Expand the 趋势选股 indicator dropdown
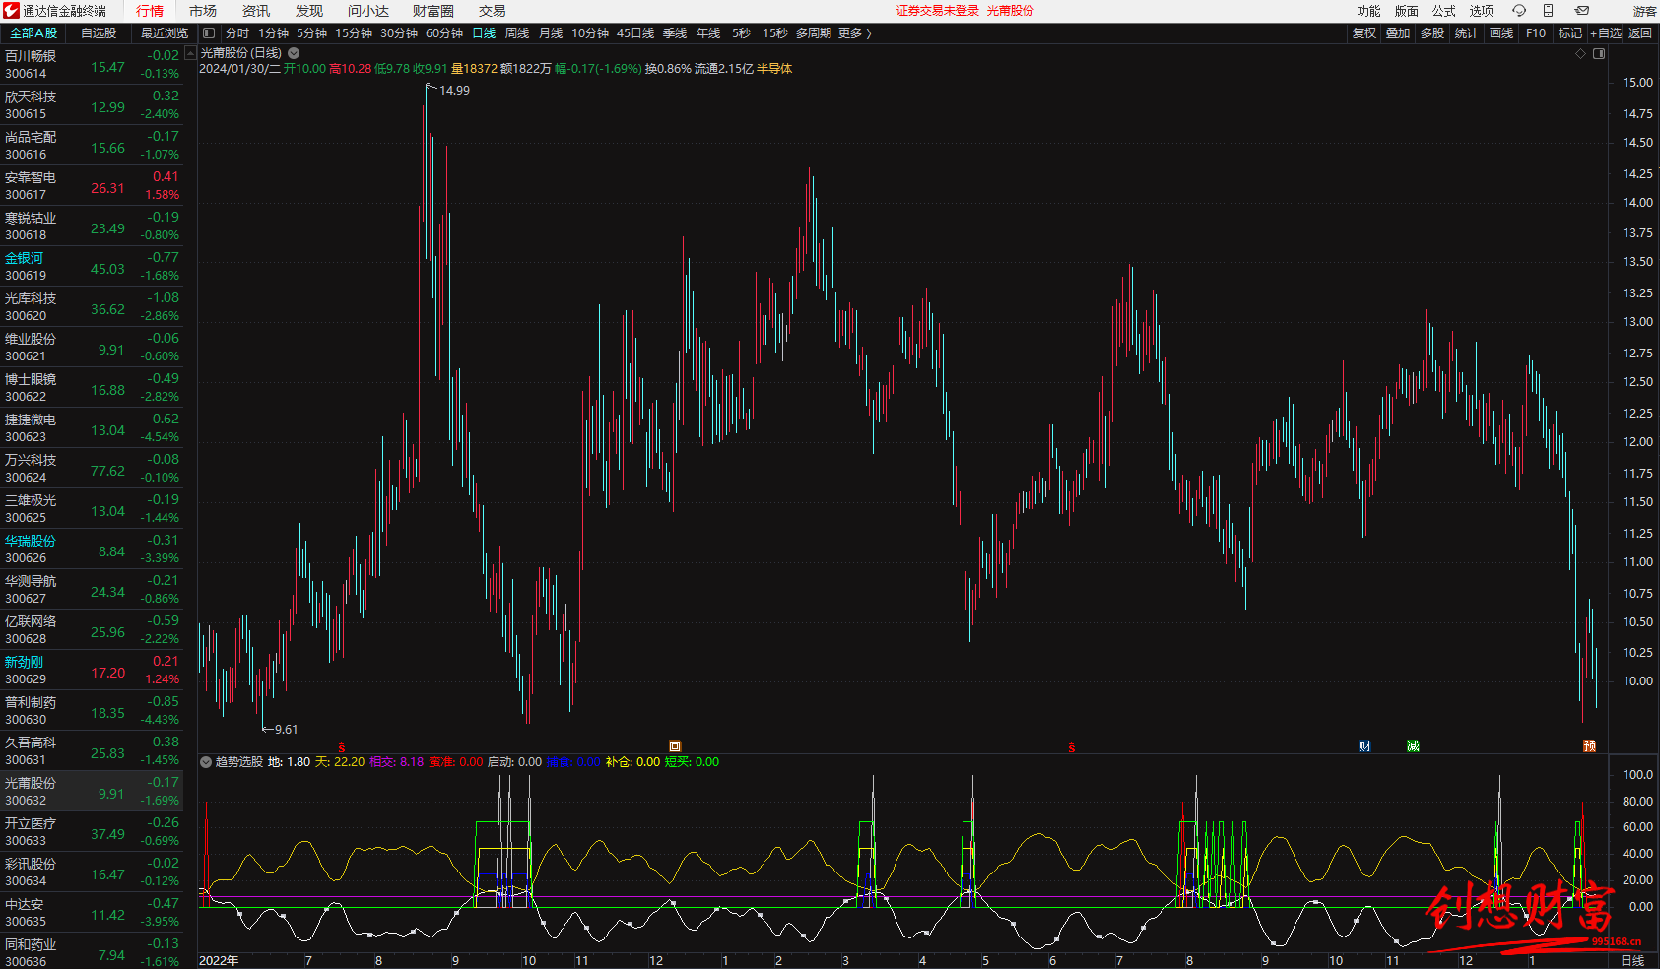Screen dimensions: 1660x969 [x=206, y=762]
